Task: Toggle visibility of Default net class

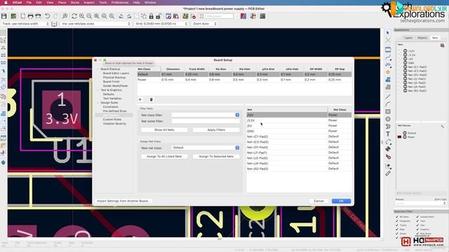Action: coord(405,133)
